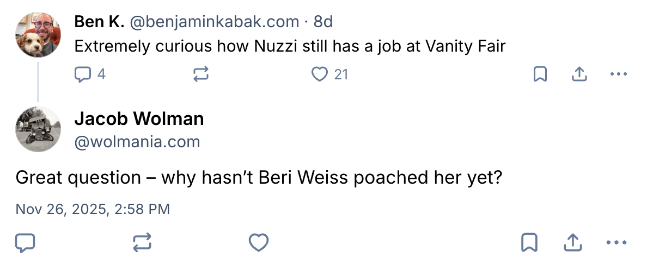The image size is (647, 263).
Task: Open Jacob Wolman's avatar
Action: coord(38,129)
